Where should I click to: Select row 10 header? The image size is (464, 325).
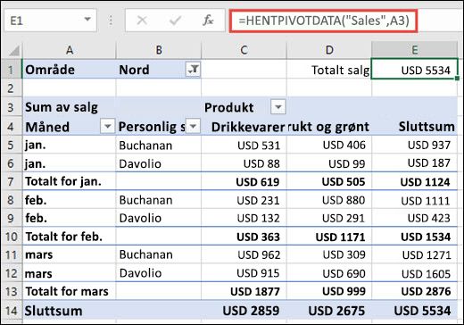(11, 237)
